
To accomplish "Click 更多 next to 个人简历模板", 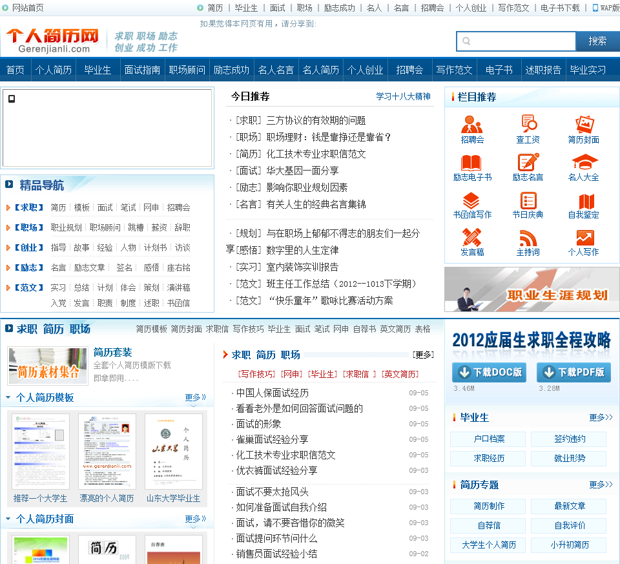I will coord(196,397).
